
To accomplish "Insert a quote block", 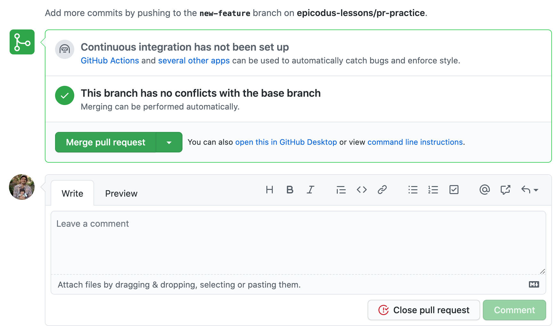I will pyautogui.click(x=341, y=190).
